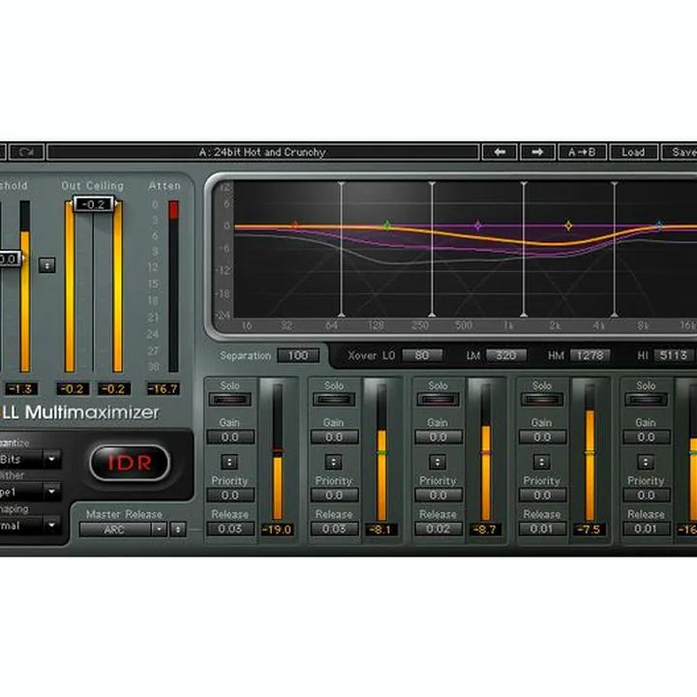
Task: Click the Gain field of the -19.0 band
Action: pyautogui.click(x=230, y=437)
